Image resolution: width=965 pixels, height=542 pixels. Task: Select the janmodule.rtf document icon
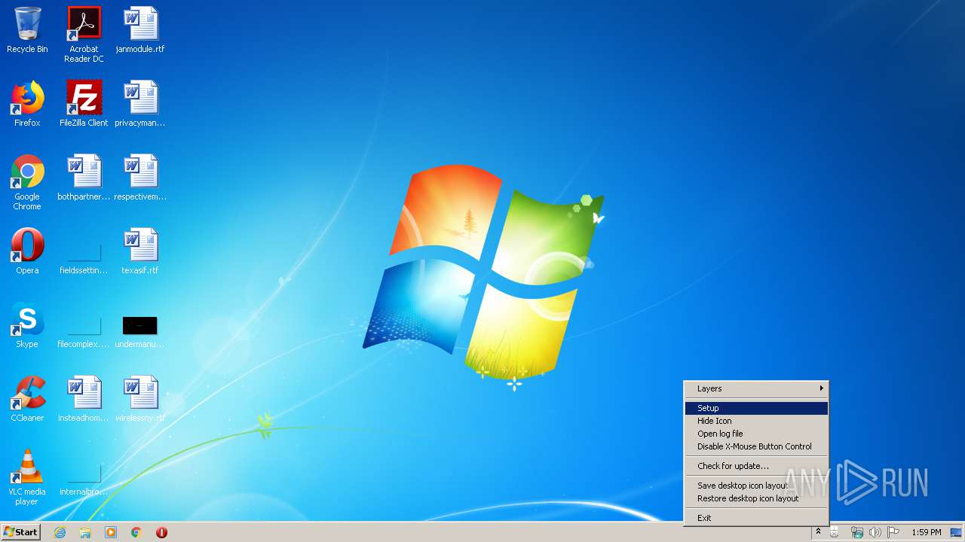click(140, 30)
